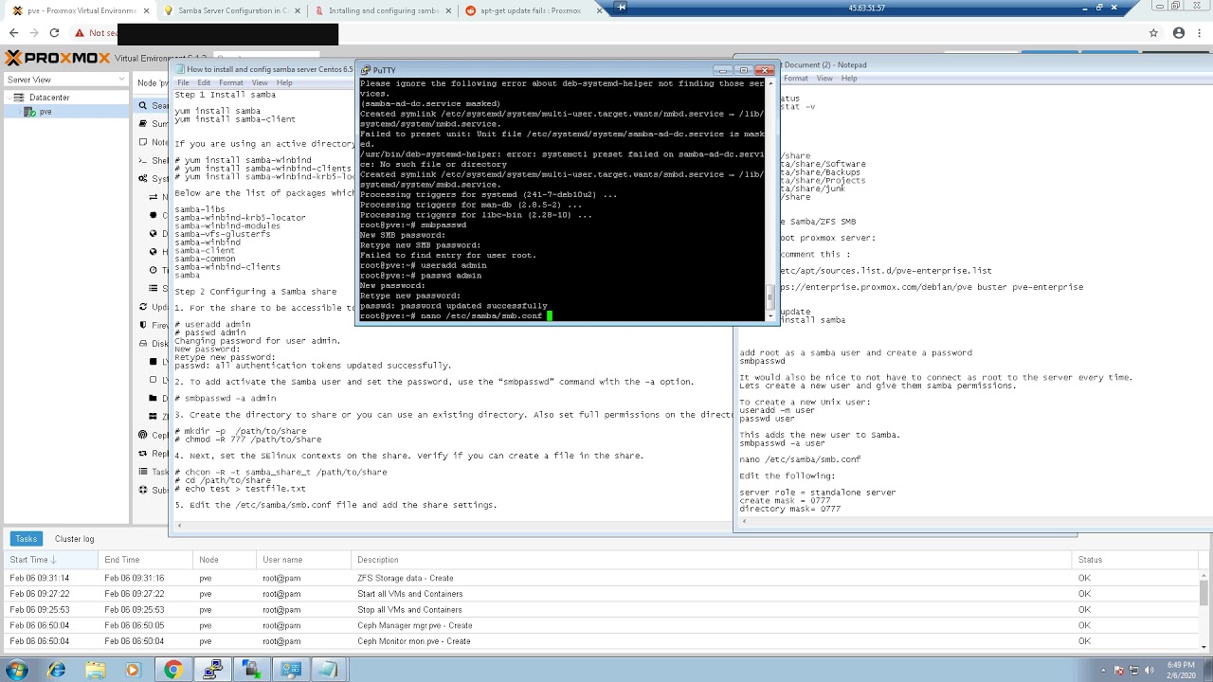This screenshot has height=682, width=1213.
Task: Select the Stop all VMs and Containers task
Action: pyautogui.click(x=601, y=610)
